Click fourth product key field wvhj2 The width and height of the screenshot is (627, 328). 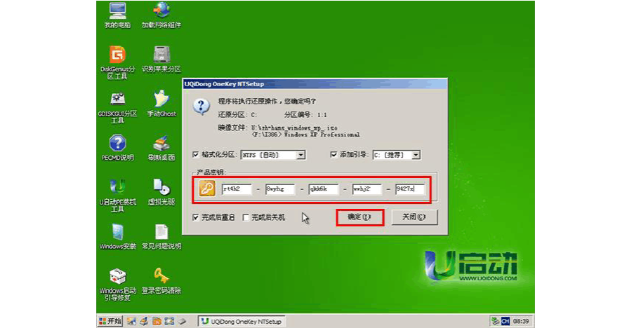[x=367, y=189]
